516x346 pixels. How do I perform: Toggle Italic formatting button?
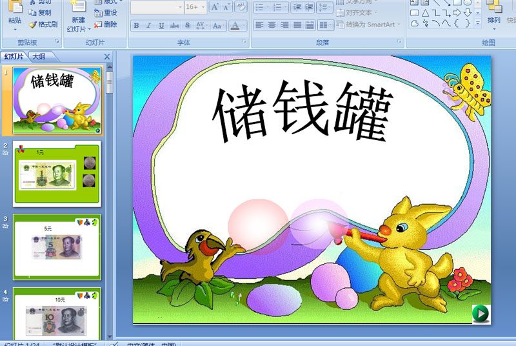coord(149,25)
